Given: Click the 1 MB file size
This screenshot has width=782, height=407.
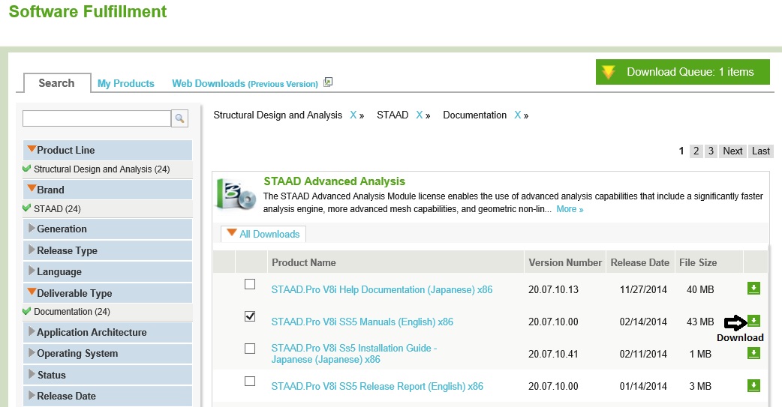Looking at the screenshot, I should (x=700, y=355).
